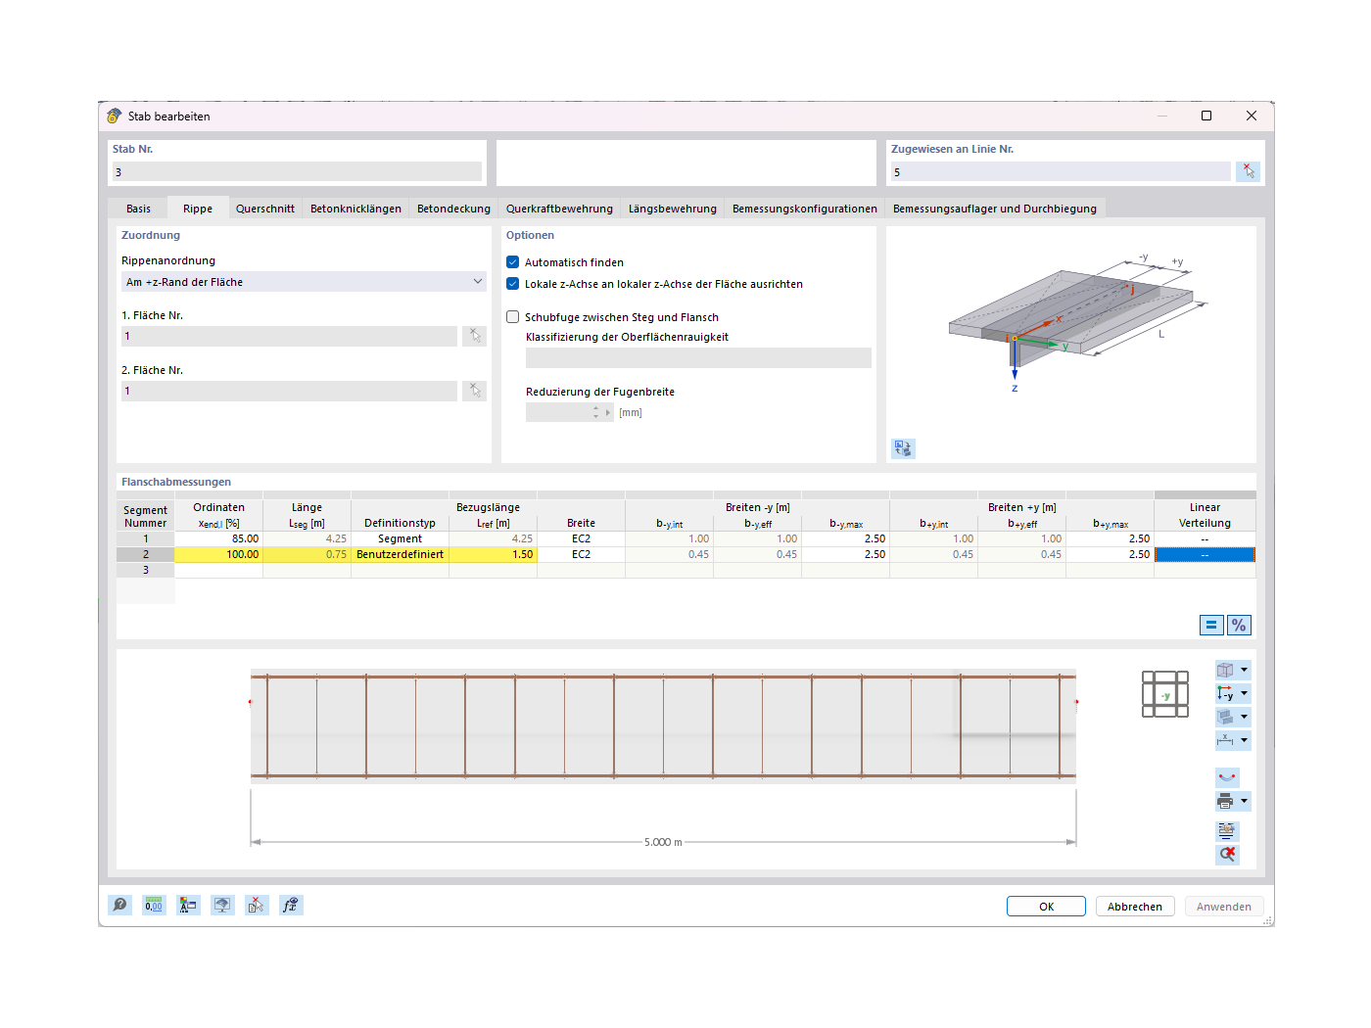
Task: Select the Rippe tab
Action: [x=198, y=209]
